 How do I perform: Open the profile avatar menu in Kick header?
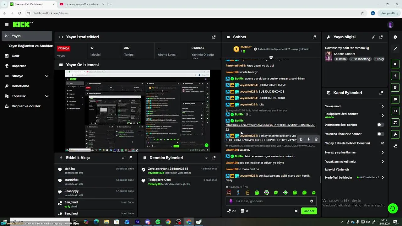(390, 25)
